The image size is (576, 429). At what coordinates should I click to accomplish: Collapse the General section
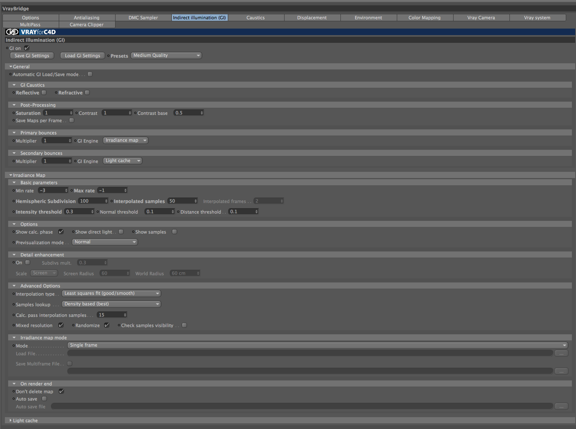11,67
